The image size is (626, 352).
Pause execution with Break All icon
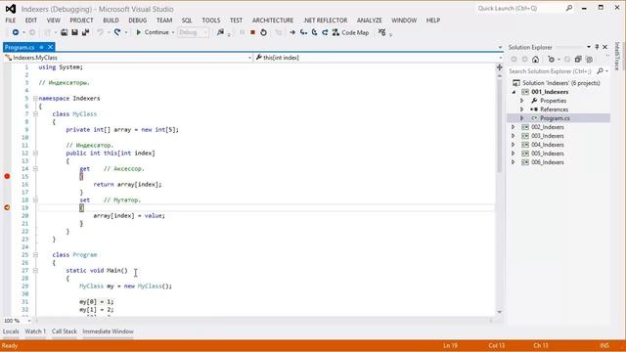(242, 32)
